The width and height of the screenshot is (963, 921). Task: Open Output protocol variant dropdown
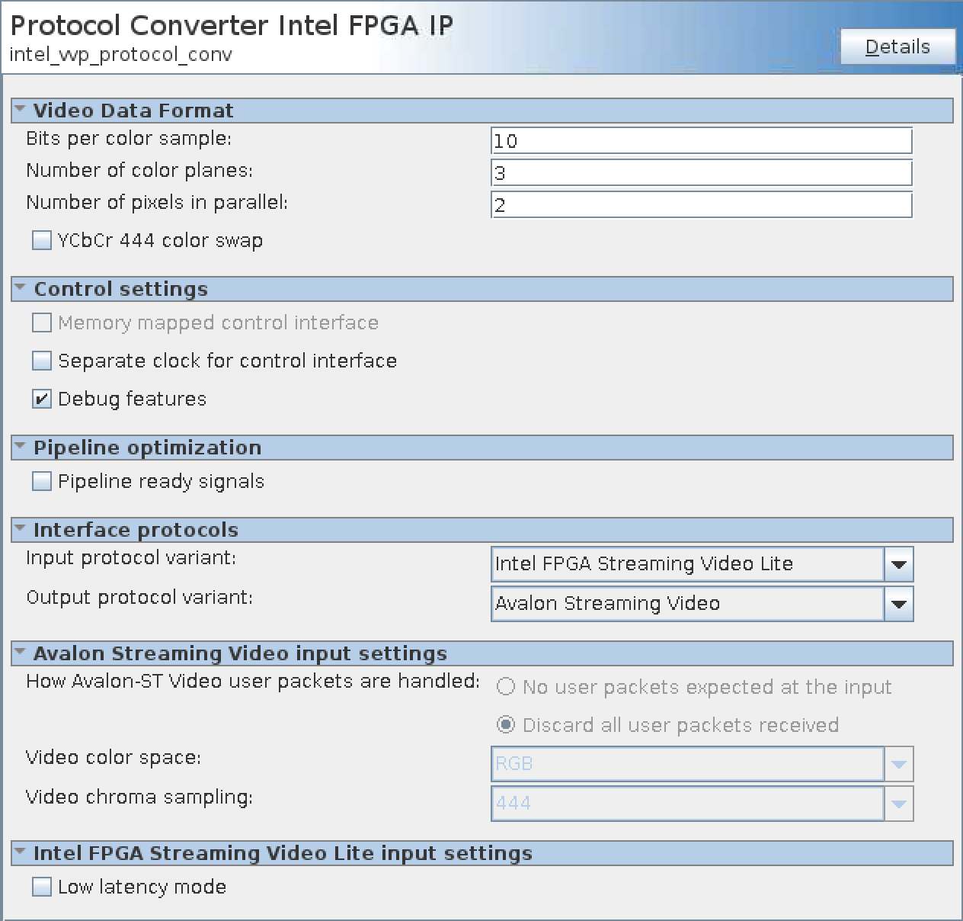pos(898,604)
